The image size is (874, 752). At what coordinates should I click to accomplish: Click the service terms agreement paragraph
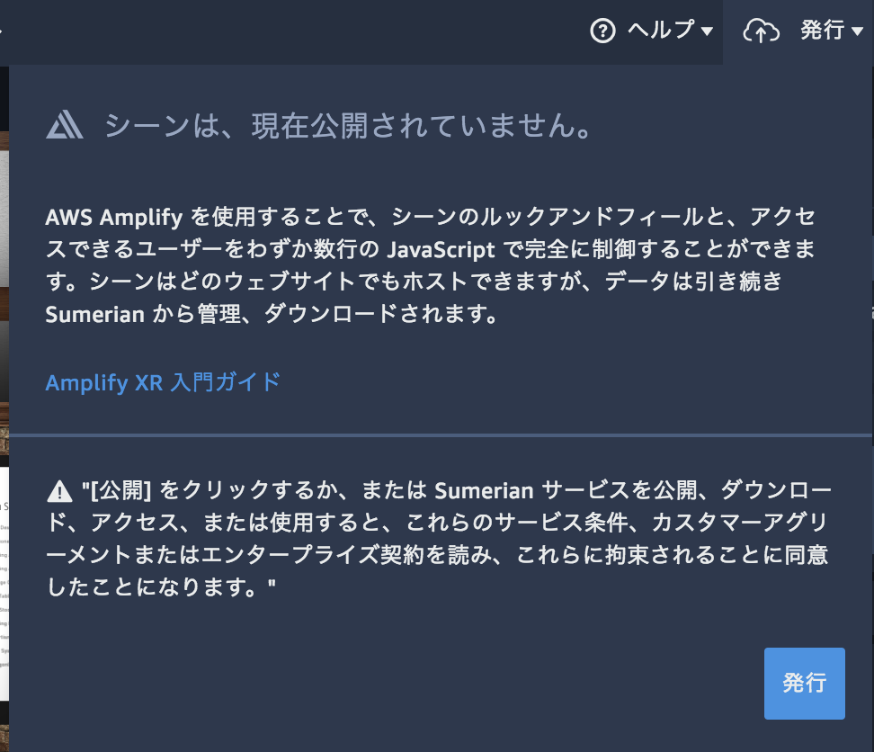[x=439, y=539]
